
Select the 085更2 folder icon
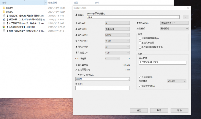[4, 12]
